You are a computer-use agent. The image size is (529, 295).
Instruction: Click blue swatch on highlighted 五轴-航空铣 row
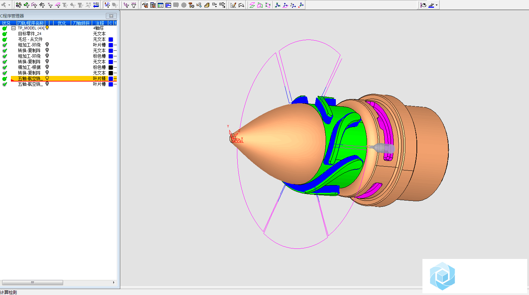[111, 79]
